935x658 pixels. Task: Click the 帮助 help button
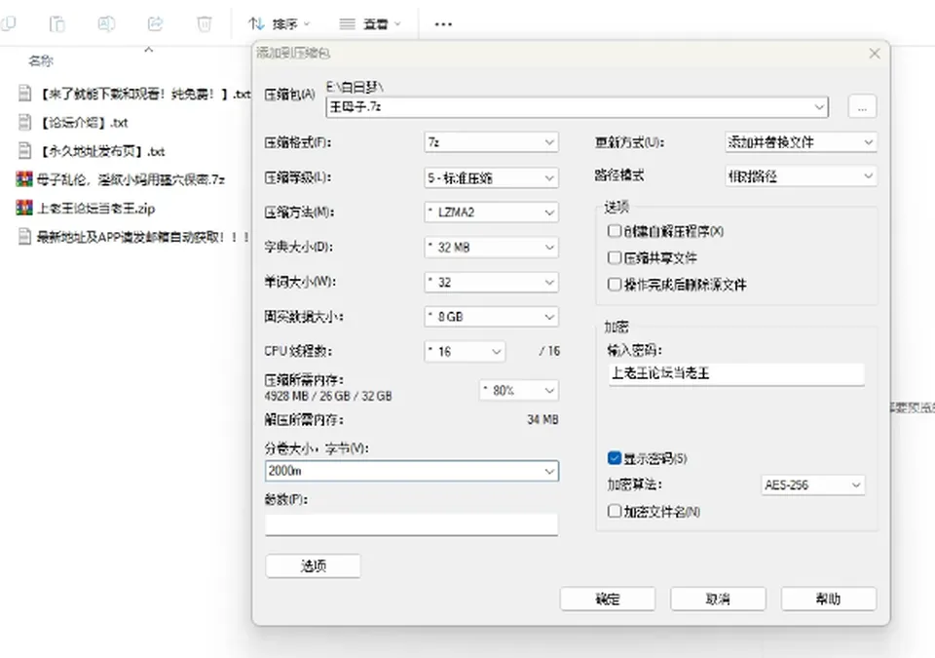pyautogui.click(x=829, y=599)
